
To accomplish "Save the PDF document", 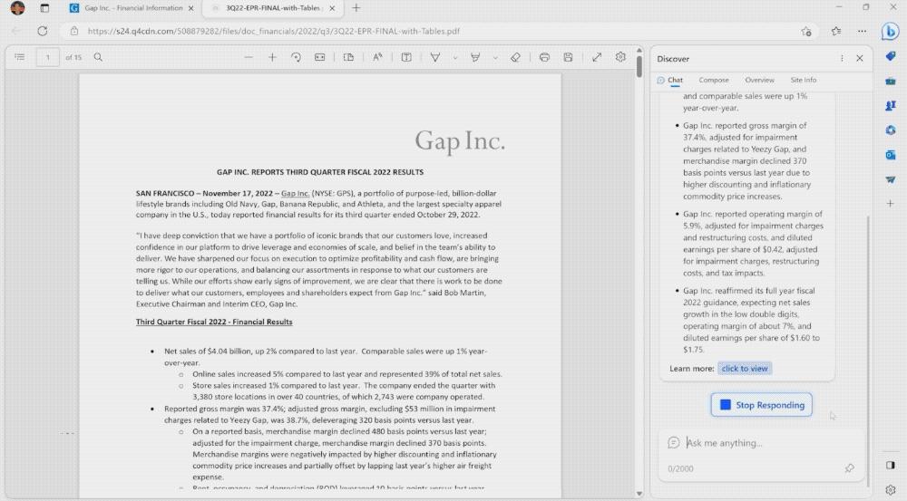I will click(568, 57).
